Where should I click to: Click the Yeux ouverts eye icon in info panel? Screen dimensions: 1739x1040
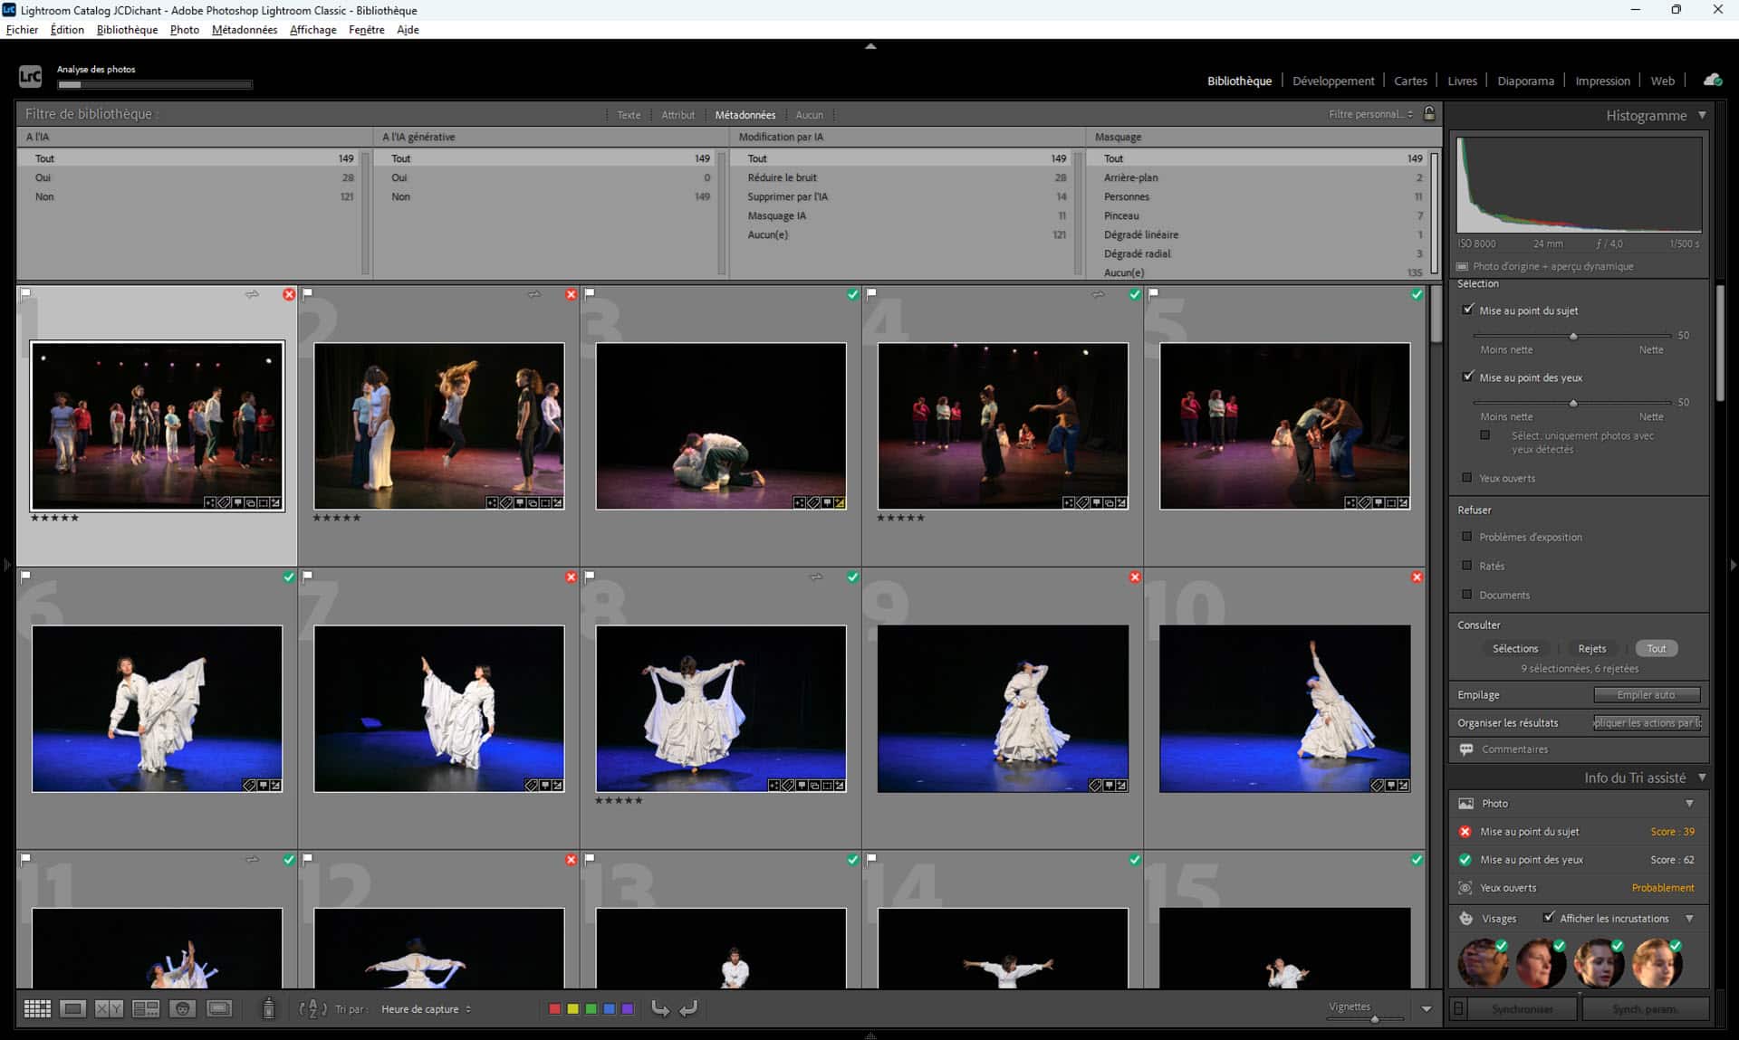(x=1465, y=888)
